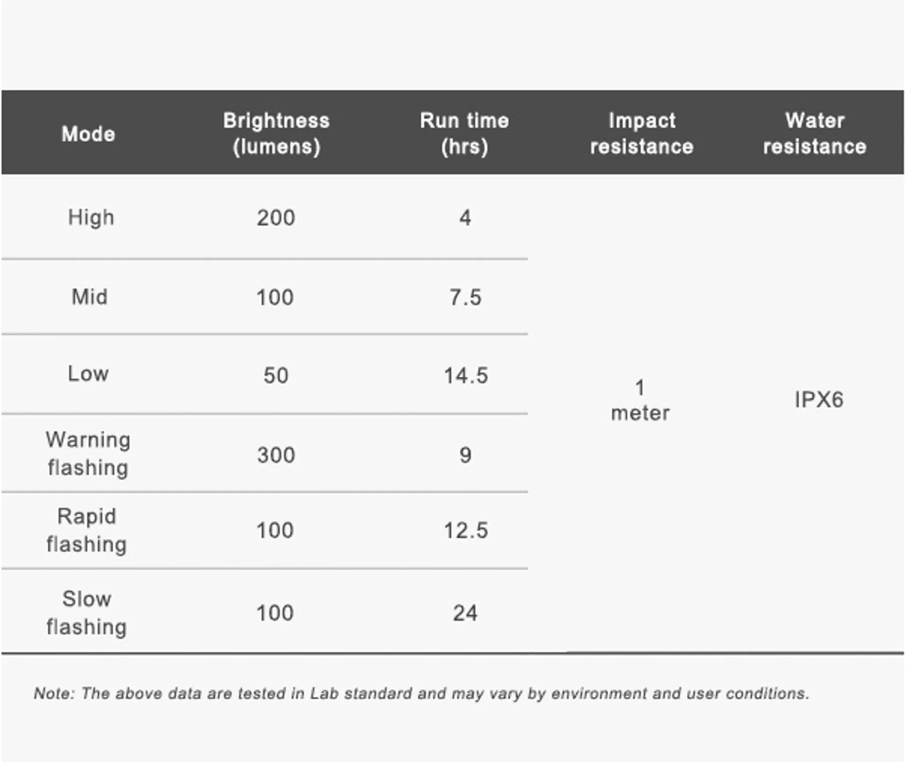Click the 14.5 hours run time
The height and width of the screenshot is (762, 907).
[x=466, y=376]
